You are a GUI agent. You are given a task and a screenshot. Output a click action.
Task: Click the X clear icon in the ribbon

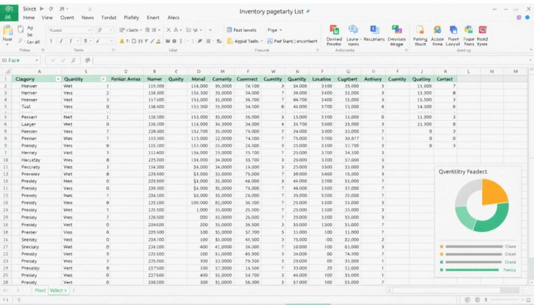point(168,30)
